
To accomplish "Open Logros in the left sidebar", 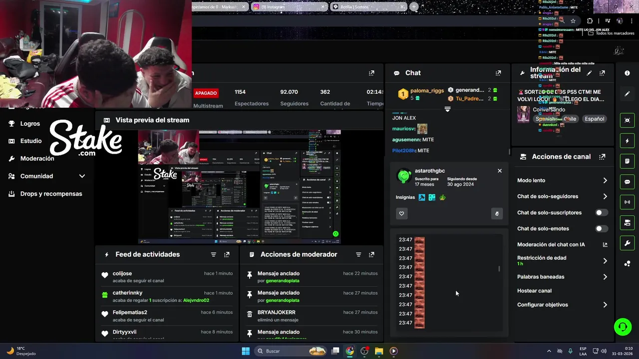I will pos(30,124).
